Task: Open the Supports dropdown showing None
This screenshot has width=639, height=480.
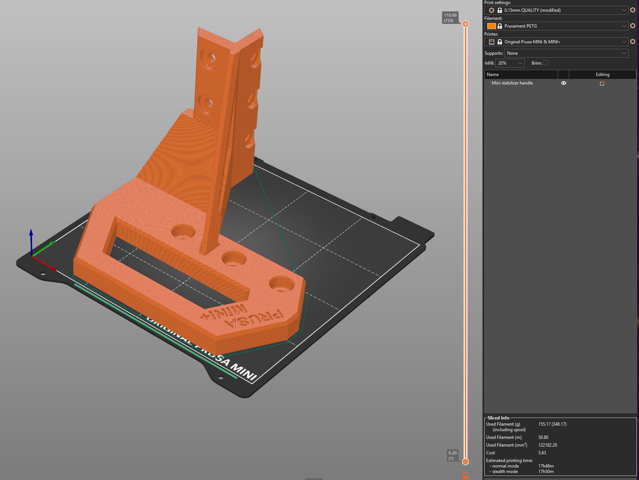Action: [566, 53]
